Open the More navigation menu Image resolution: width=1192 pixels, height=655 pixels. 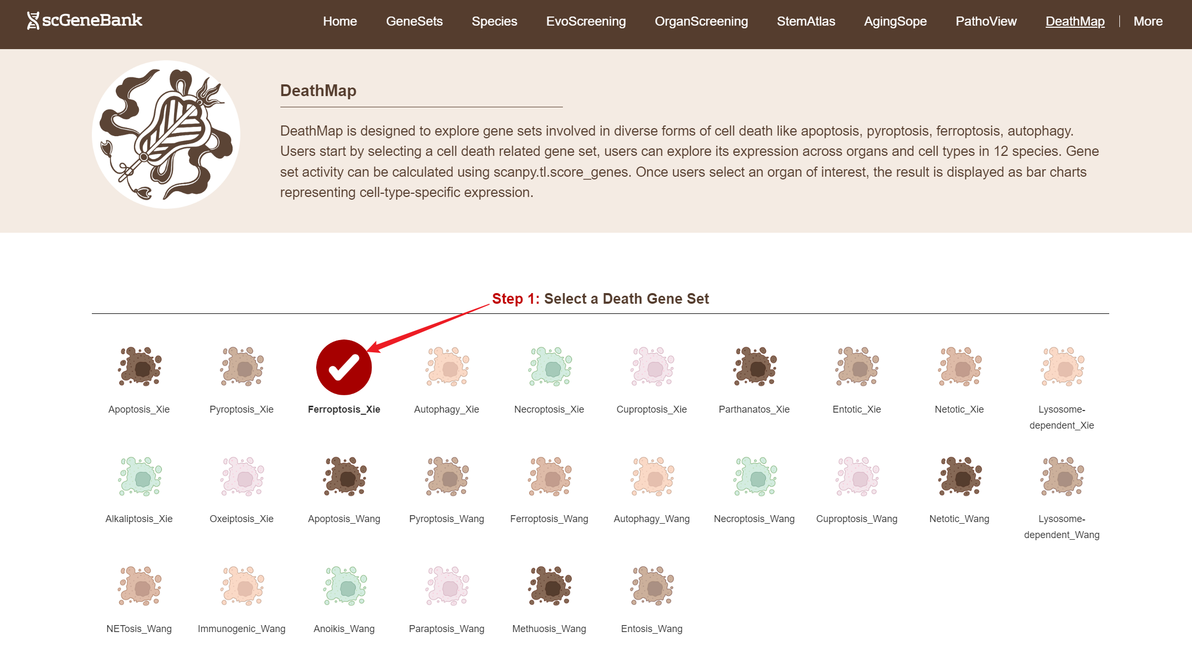tap(1148, 21)
